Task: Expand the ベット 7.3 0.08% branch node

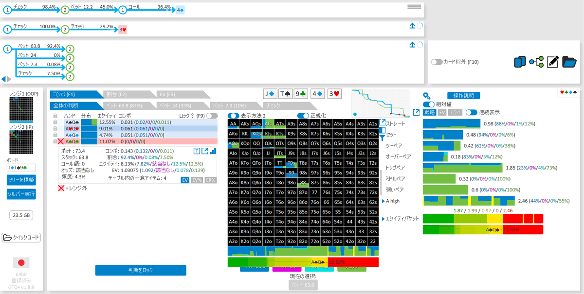Action: coord(70,68)
